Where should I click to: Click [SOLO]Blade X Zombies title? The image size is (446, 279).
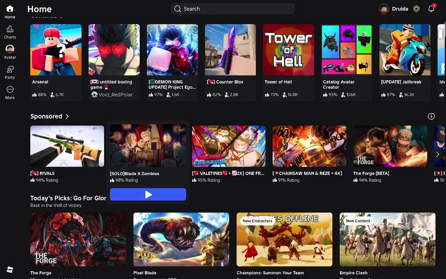point(135,173)
